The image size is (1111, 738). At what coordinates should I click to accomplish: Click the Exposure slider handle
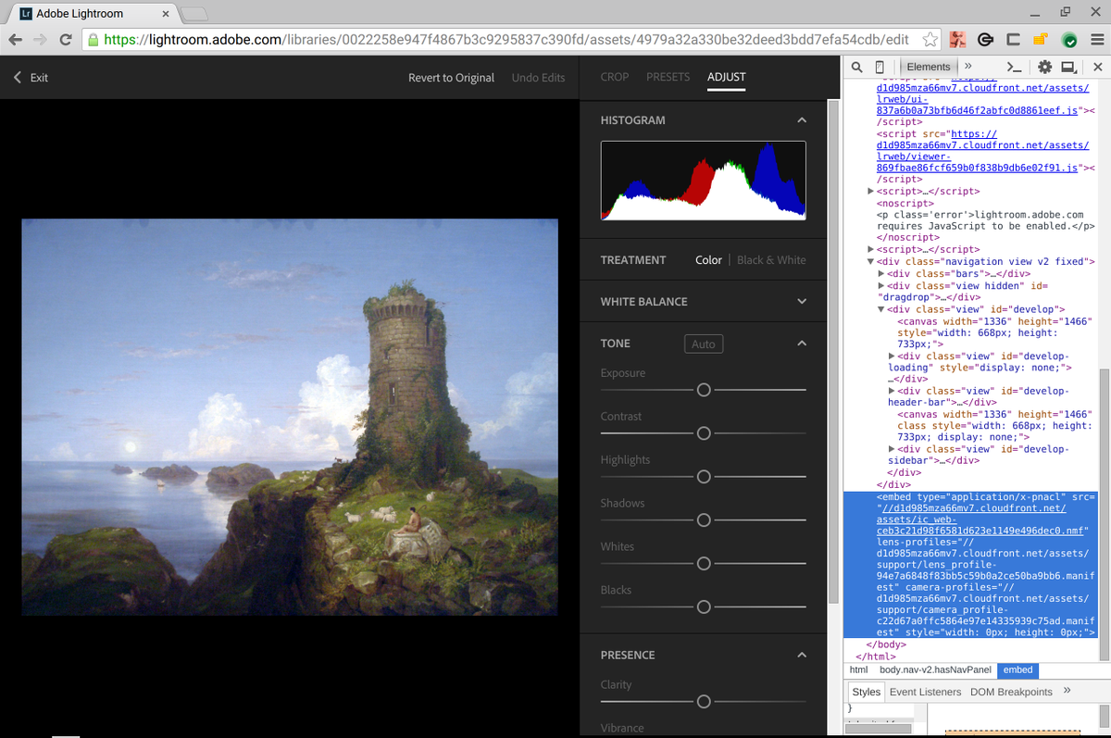point(704,390)
